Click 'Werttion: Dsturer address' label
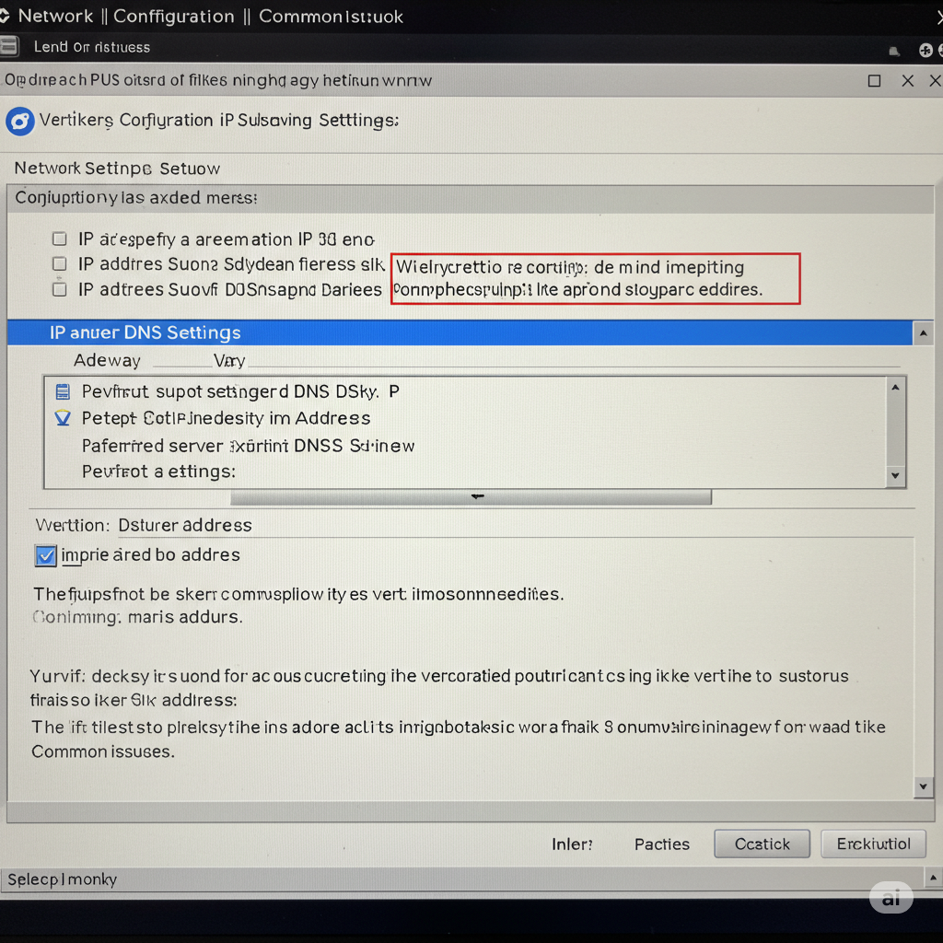Screen dimensions: 943x943 [144, 525]
